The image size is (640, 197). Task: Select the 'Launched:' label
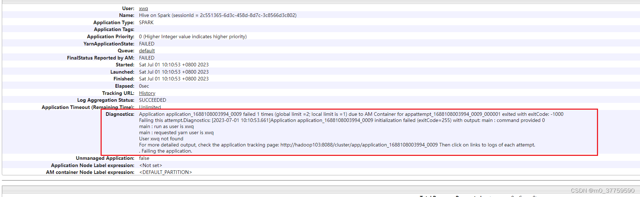click(x=122, y=72)
